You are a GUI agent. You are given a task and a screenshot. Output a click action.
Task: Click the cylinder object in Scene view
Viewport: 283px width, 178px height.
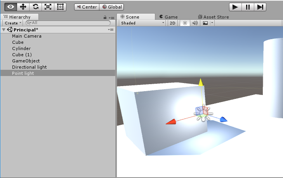273,78
